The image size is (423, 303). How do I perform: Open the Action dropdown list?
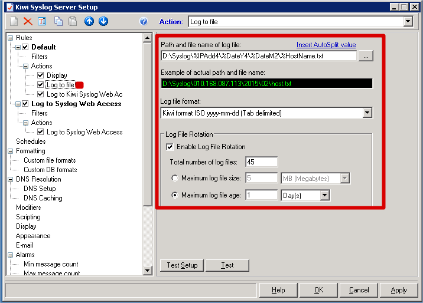point(408,22)
